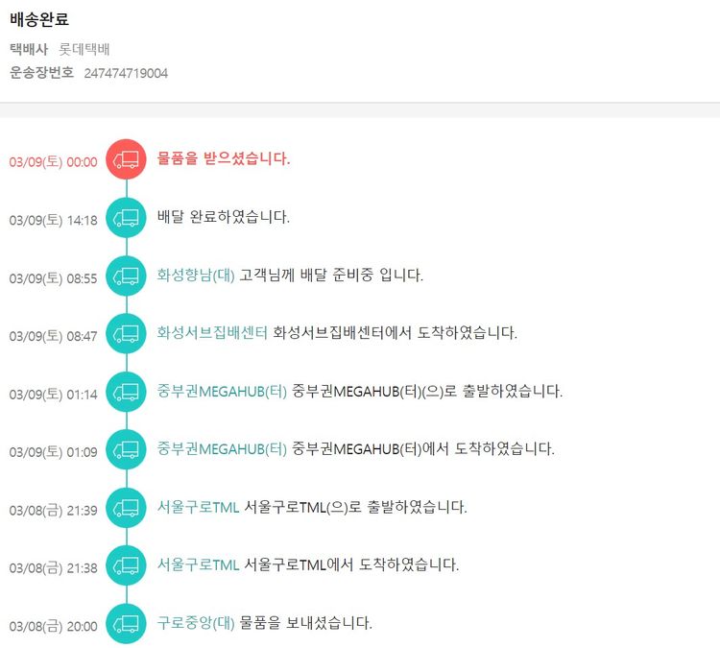The height and width of the screenshot is (648, 720).
Task: Click truck icon at 03/08 21:39 step
Action: point(126,507)
